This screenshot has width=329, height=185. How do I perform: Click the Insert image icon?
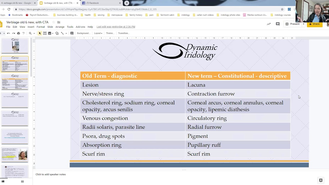tap(50, 33)
